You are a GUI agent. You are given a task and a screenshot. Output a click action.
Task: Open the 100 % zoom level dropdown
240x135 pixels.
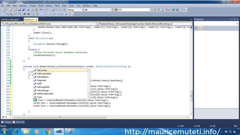pos(10,117)
